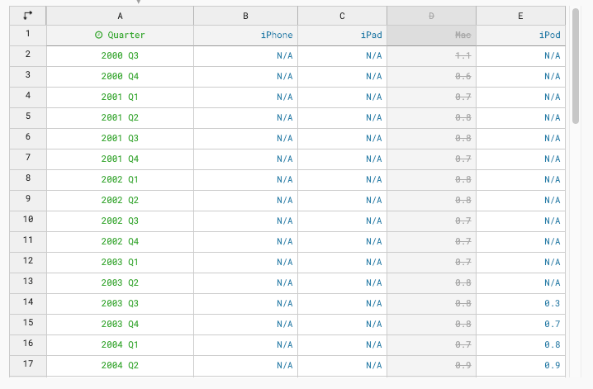The width and height of the screenshot is (593, 389).
Task: Select column C header
Action: point(342,15)
